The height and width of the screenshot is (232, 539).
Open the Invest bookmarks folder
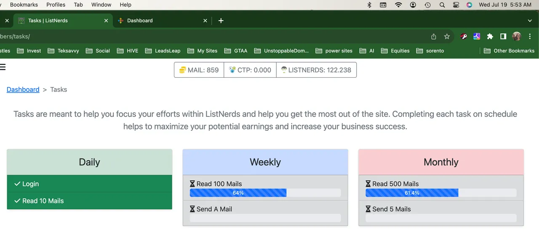(x=29, y=51)
